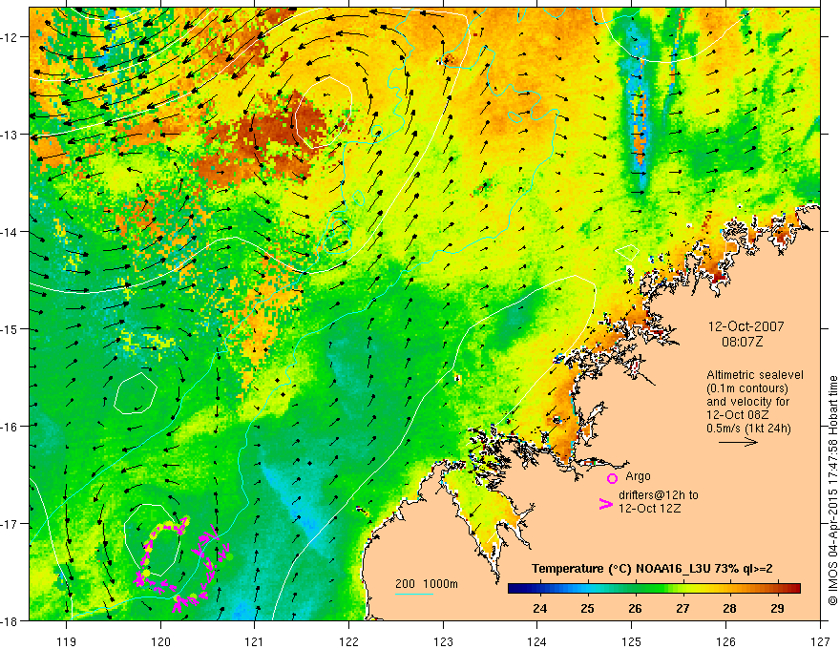Click the closed white contour near 119.7°E, 15.7°S
The width and height of the screenshot is (840, 649).
pos(136,393)
